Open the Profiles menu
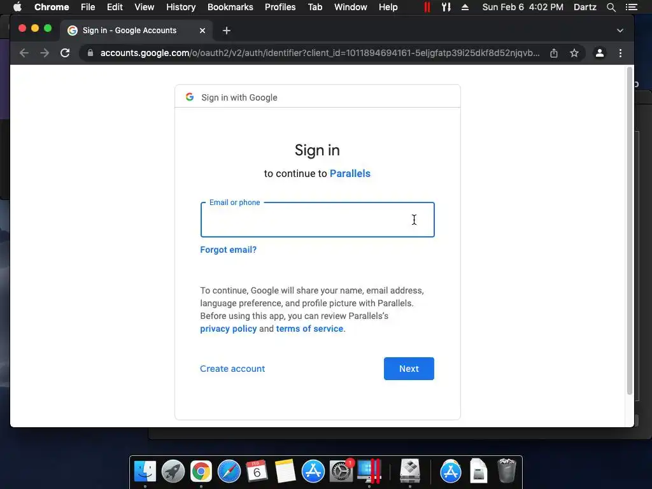Image resolution: width=652 pixels, height=489 pixels. pyautogui.click(x=280, y=7)
